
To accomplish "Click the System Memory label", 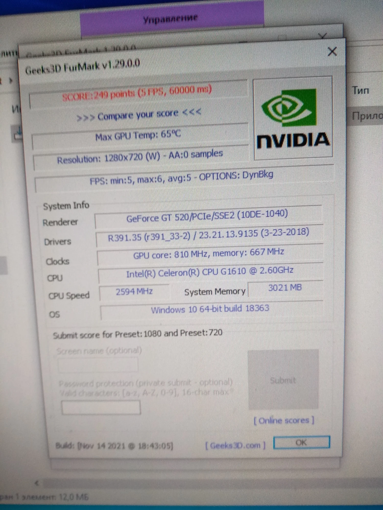I will tap(215, 292).
